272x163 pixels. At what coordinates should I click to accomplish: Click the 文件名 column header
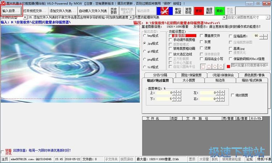tap(156, 119)
